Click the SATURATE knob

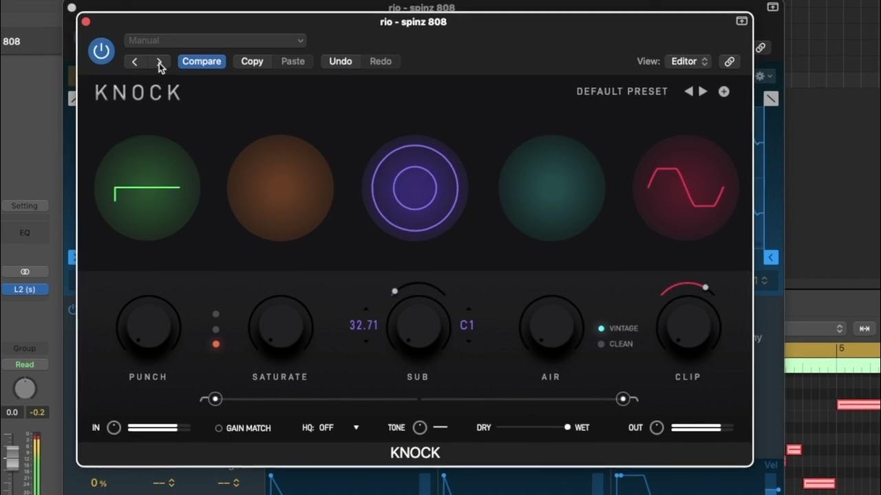pyautogui.click(x=280, y=327)
